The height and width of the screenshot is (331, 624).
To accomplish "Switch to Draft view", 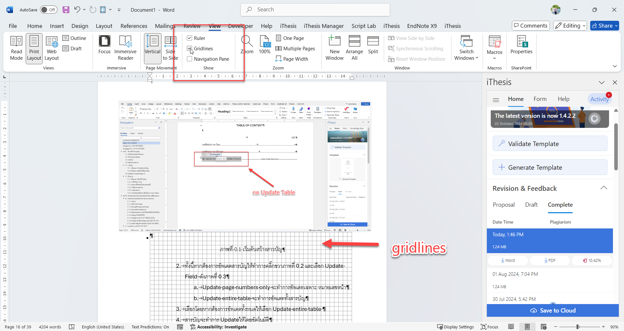I will point(72,48).
